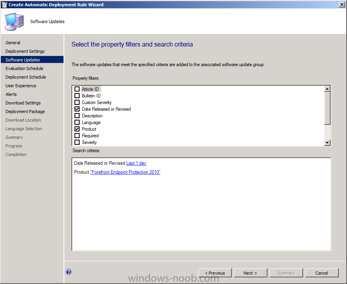Viewport: 347px width, 284px height.
Task: Open the Forefront Endpoint Protection 2010 link
Action: point(125,172)
